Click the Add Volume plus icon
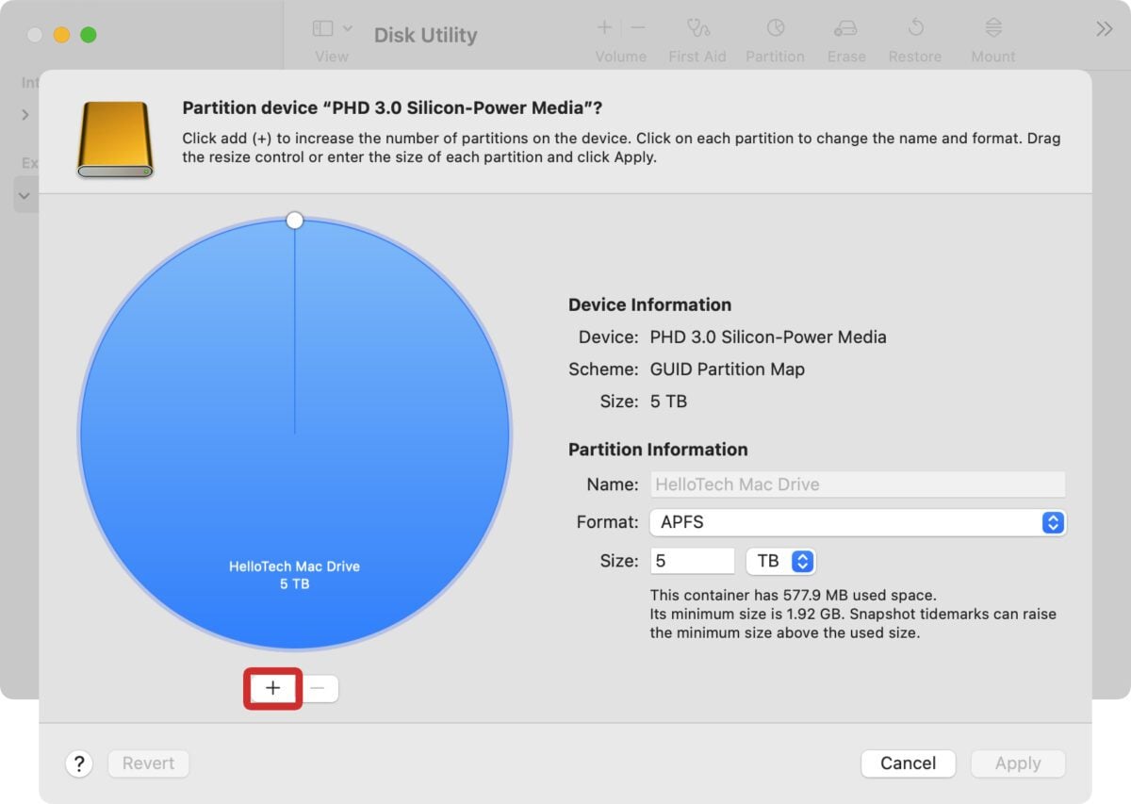Viewport: 1131px width, 804px height. point(603,27)
